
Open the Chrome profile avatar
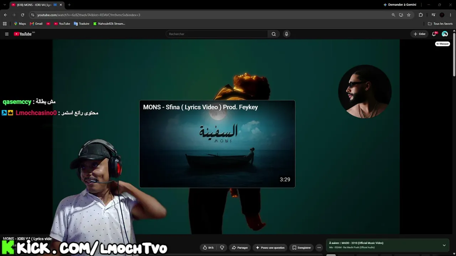click(x=442, y=15)
